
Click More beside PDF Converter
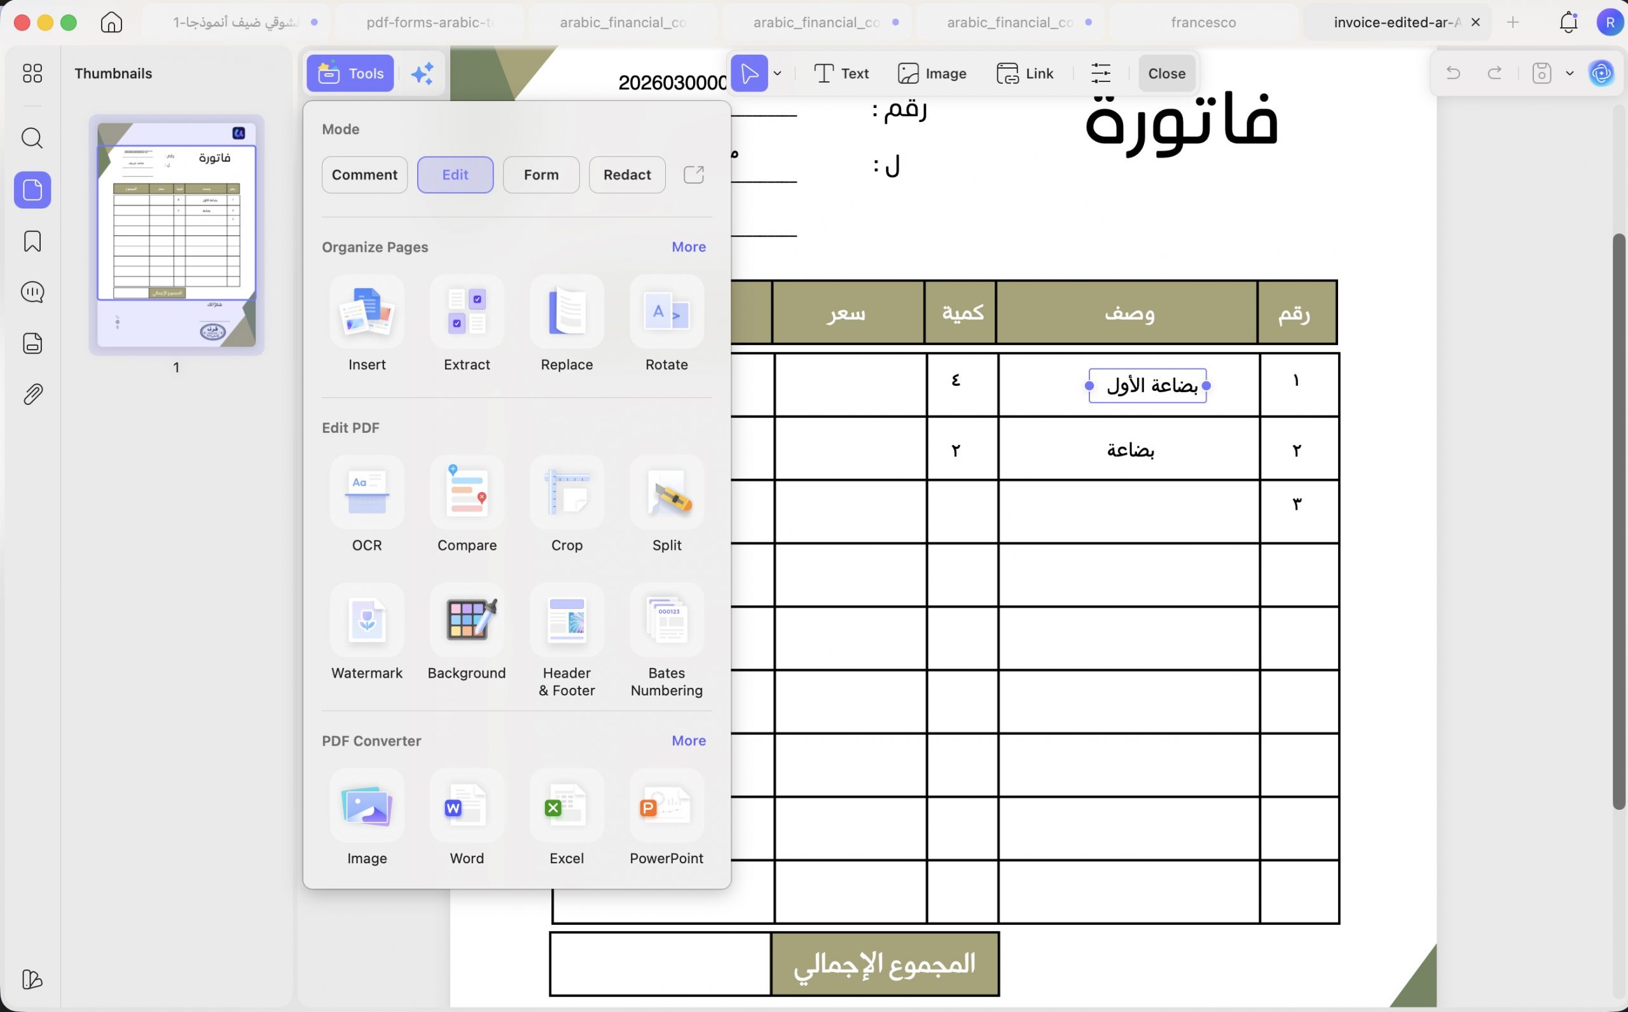(688, 741)
